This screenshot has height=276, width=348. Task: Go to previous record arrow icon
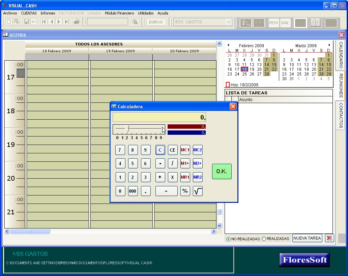pos(52,22)
